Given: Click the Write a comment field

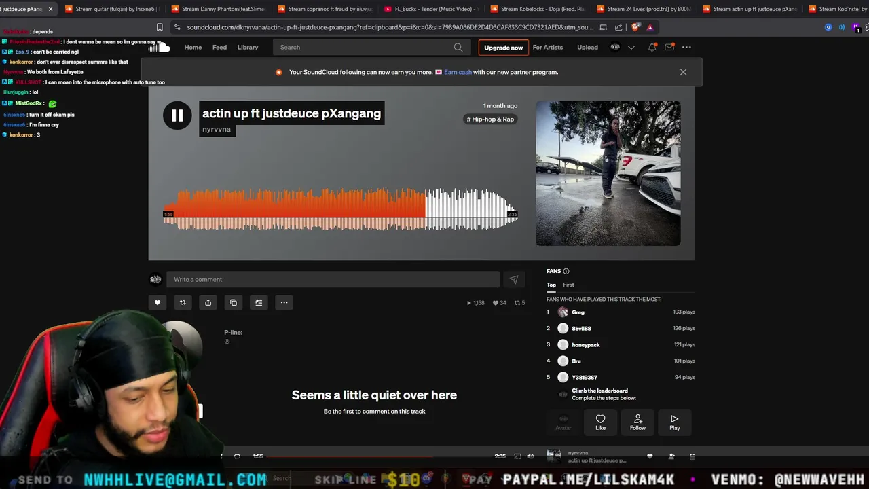Looking at the screenshot, I should point(333,280).
